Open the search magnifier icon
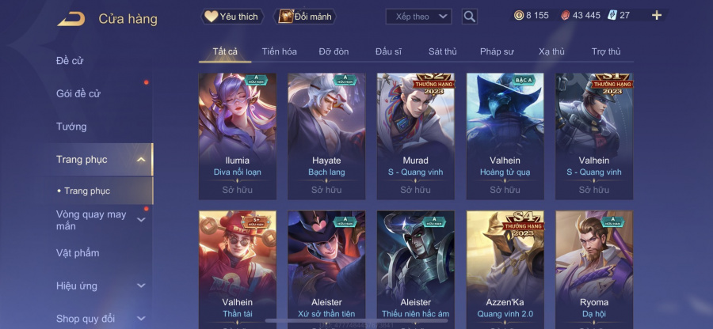This screenshot has height=329, width=713. tap(469, 17)
